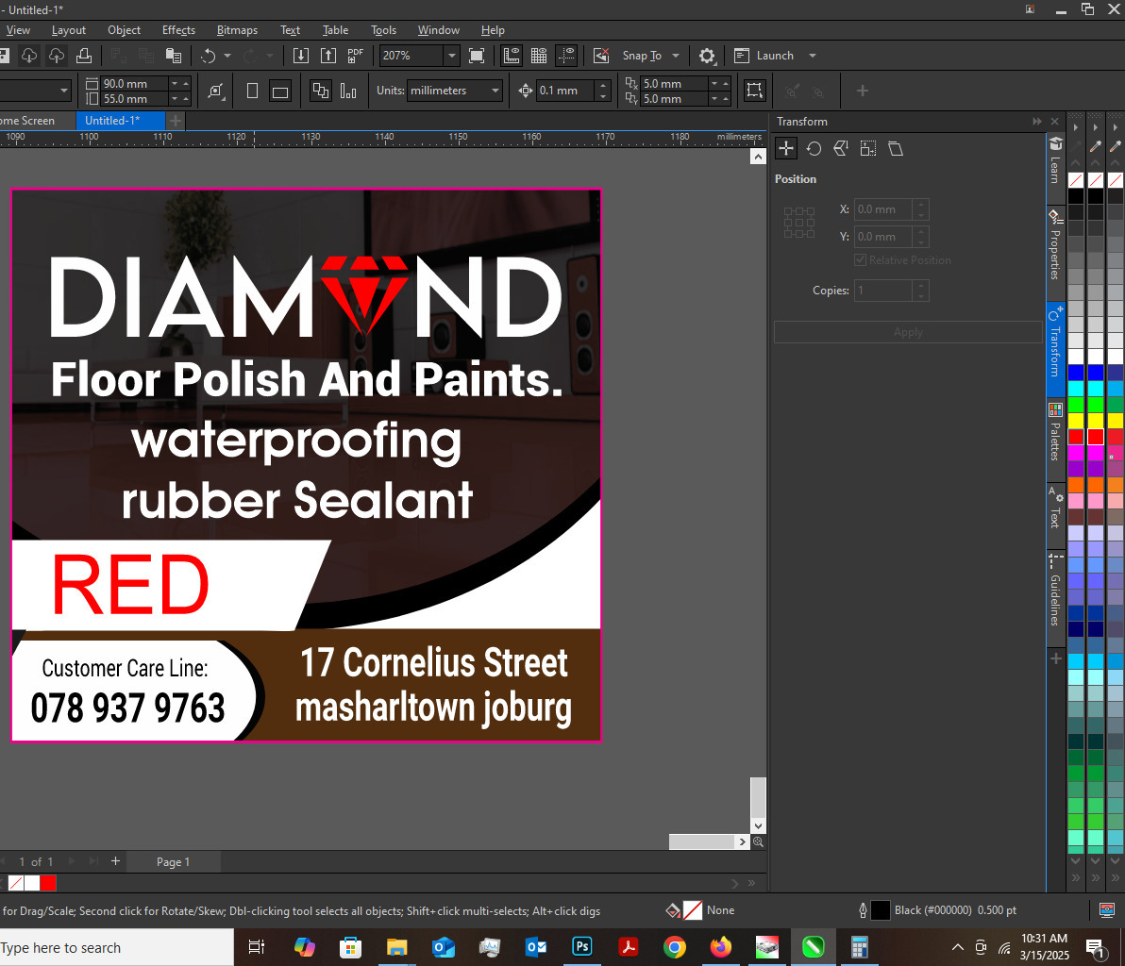Toggle the show grid button
Viewport: 1125px width, 966px height.
(x=539, y=56)
